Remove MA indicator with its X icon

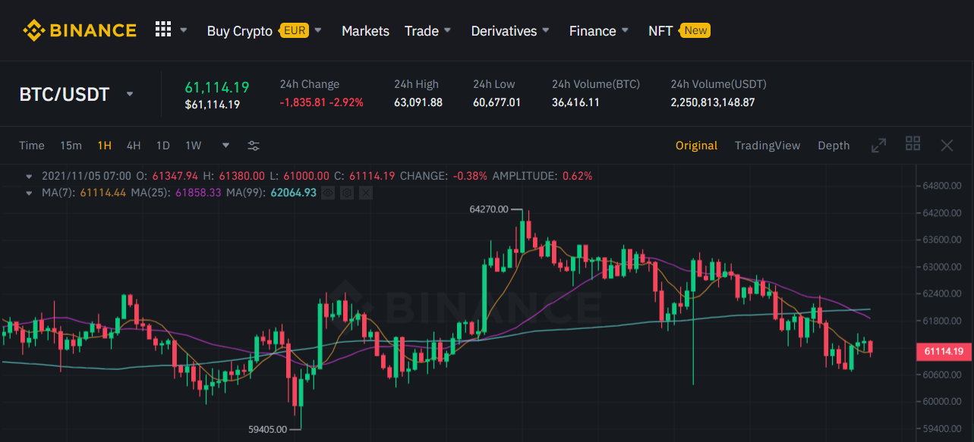tap(366, 193)
